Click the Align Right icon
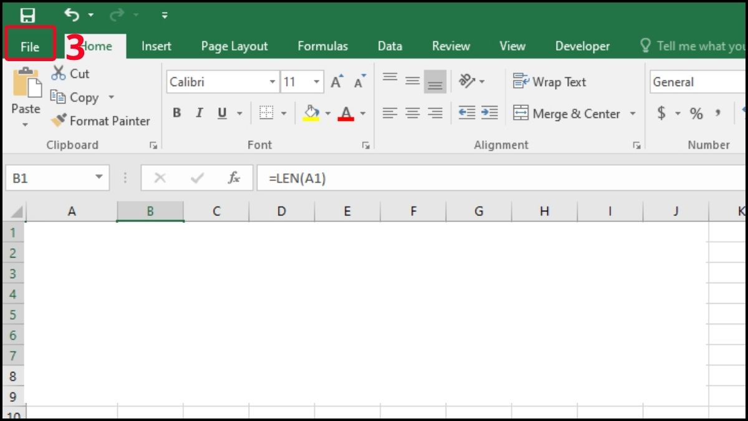Screen dimensions: 748x421 click(x=435, y=113)
